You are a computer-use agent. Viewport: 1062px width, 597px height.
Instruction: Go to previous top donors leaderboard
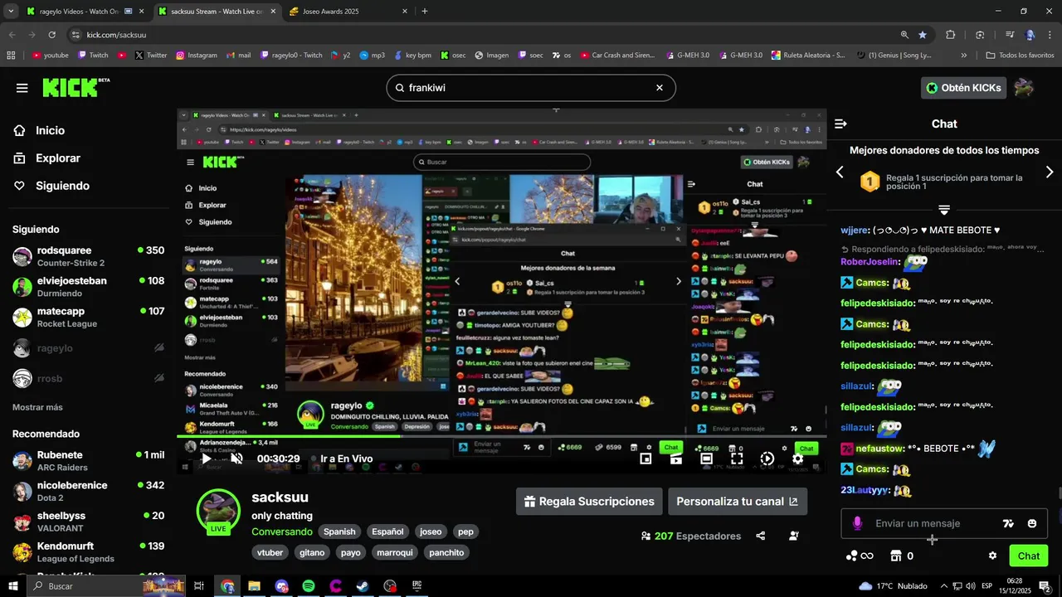click(x=840, y=172)
